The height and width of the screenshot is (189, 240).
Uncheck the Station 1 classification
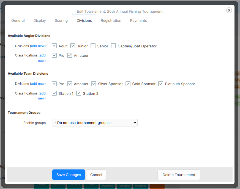point(54,93)
